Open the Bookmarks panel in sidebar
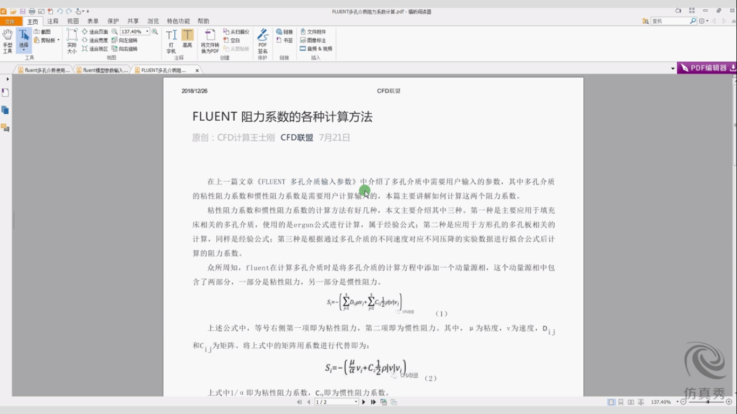 pyautogui.click(x=5, y=93)
